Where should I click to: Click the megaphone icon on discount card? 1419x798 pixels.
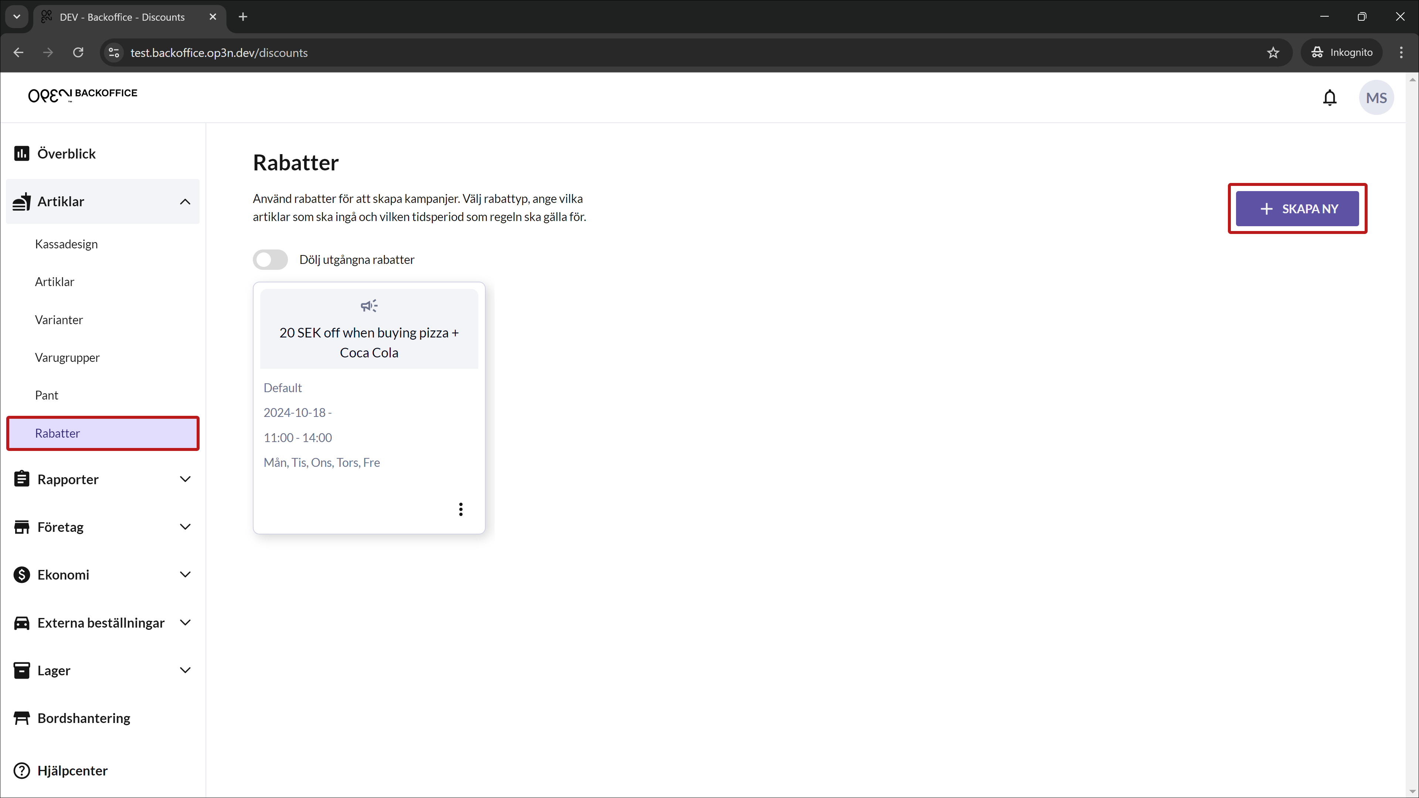(x=369, y=306)
